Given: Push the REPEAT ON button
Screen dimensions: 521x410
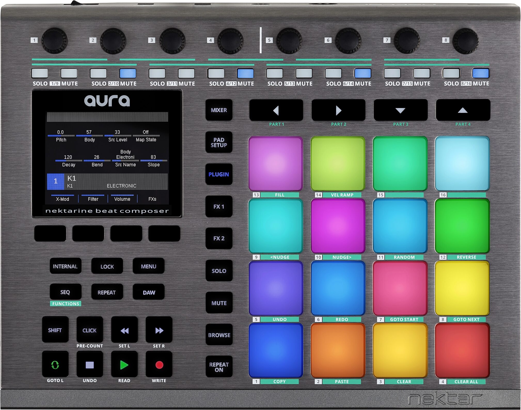Looking at the screenshot, I should pyautogui.click(x=219, y=367).
